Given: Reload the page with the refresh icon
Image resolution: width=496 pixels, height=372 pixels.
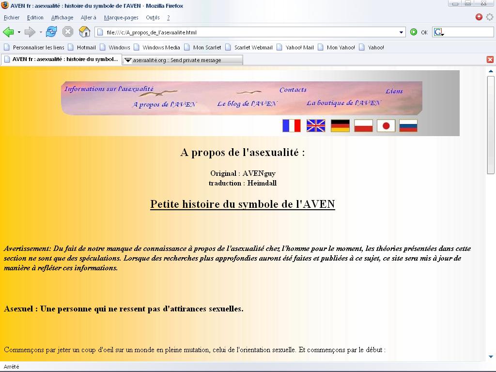Looking at the screenshot, I should [x=51, y=31].
